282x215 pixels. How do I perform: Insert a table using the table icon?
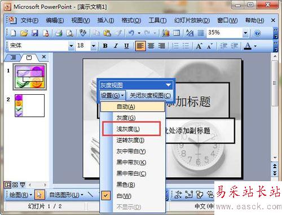coord(177,33)
